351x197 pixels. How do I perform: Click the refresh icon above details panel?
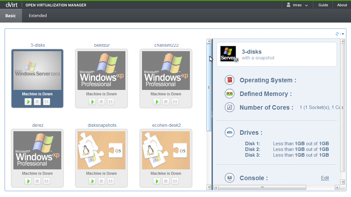tap(337, 34)
